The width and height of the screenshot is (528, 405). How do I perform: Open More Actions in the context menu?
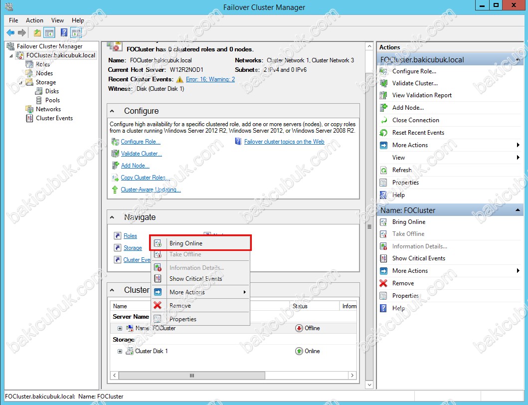click(200, 292)
